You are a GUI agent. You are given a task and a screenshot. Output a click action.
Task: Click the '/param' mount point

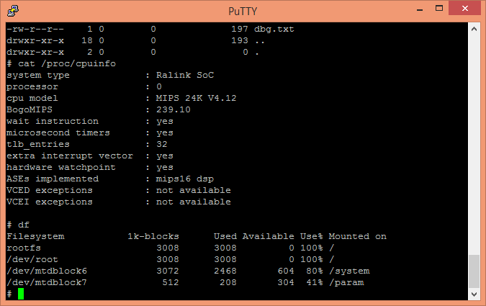[x=346, y=283]
